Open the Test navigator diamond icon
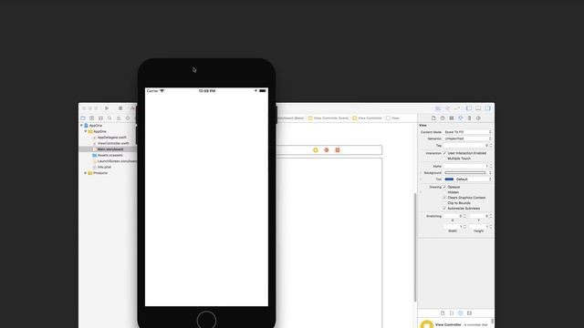The width and height of the screenshot is (584, 328). click(x=128, y=118)
